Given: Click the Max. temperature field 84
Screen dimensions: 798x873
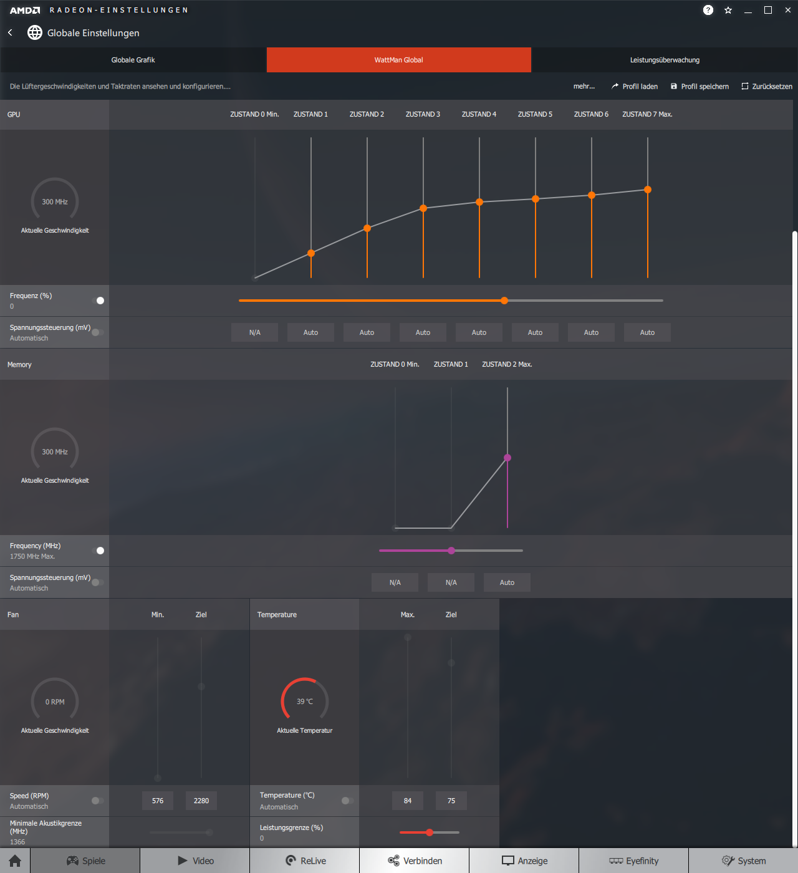Looking at the screenshot, I should 408,801.
